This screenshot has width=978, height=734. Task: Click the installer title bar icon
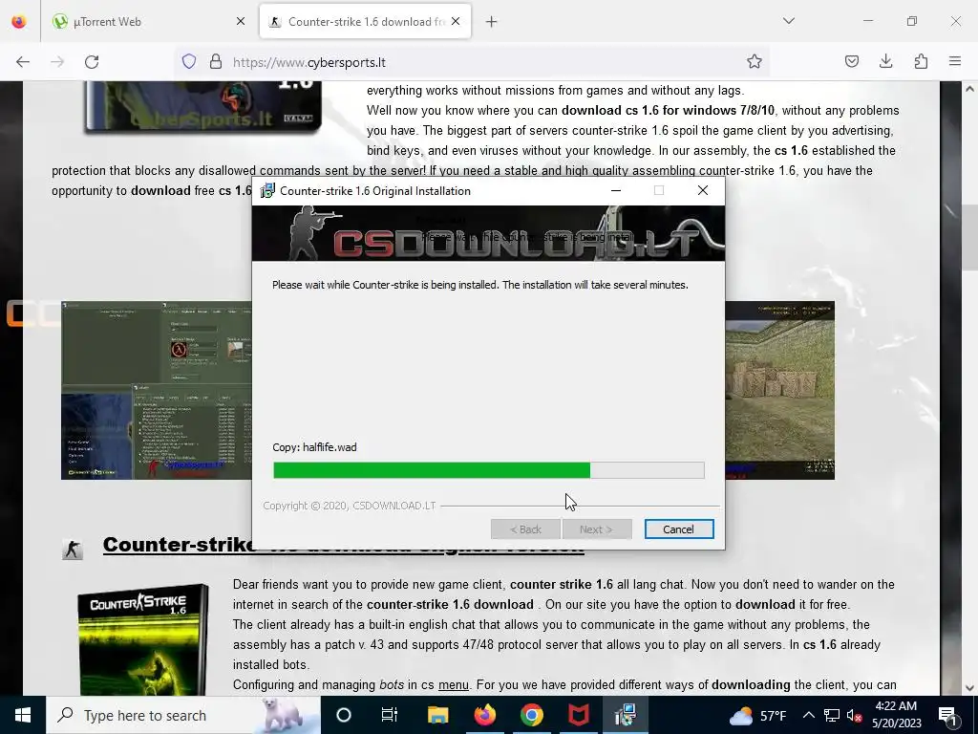tap(267, 191)
